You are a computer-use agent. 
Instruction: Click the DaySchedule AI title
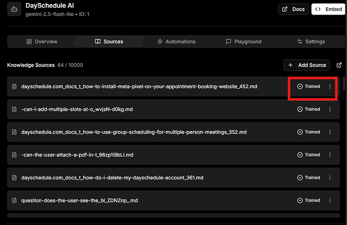pyautogui.click(x=50, y=6)
